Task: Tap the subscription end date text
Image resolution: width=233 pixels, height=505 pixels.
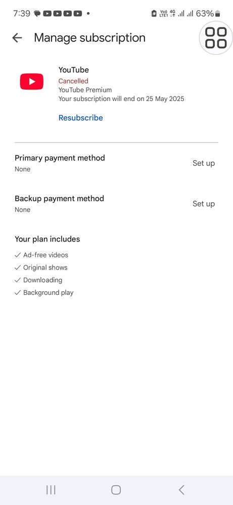Action: (121, 99)
